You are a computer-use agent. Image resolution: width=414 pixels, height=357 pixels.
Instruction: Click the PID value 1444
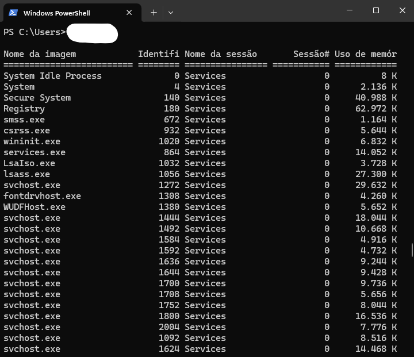click(169, 218)
